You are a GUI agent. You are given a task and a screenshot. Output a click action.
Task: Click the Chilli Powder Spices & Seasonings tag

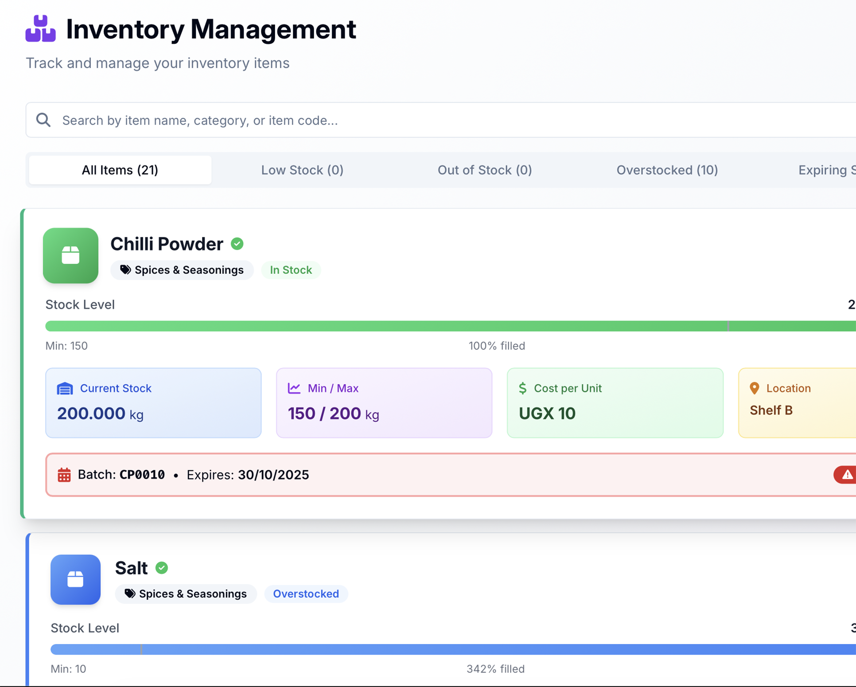click(x=182, y=270)
